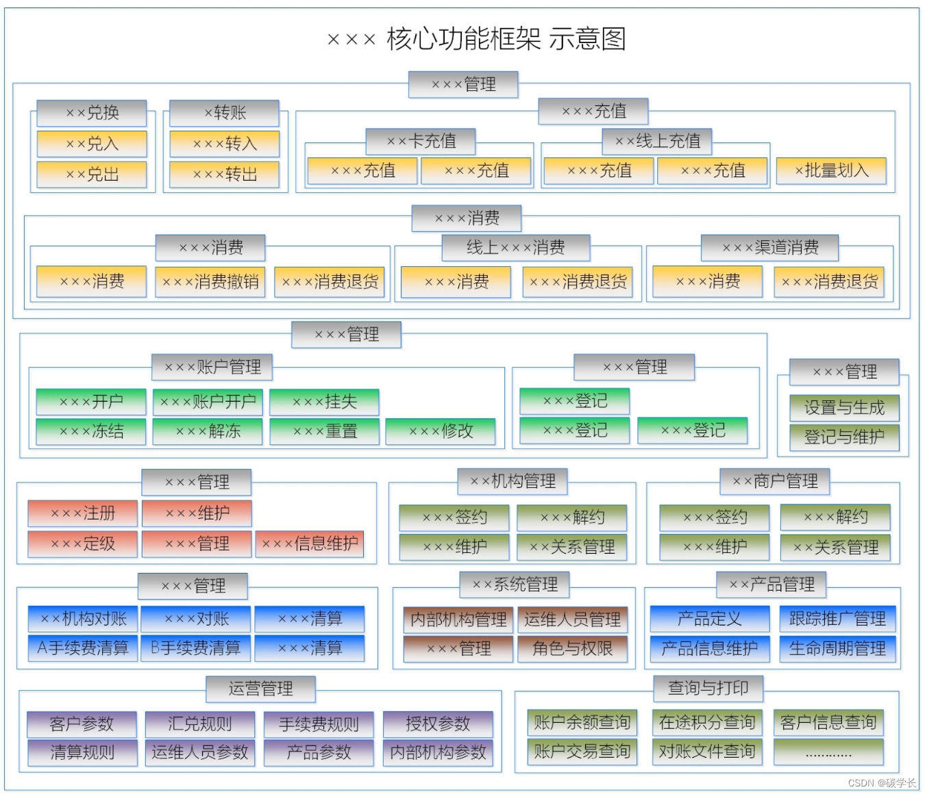Viewport: 927px width, 794px height.
Task: Select the ×××账户管理 header
Action: coord(212,368)
